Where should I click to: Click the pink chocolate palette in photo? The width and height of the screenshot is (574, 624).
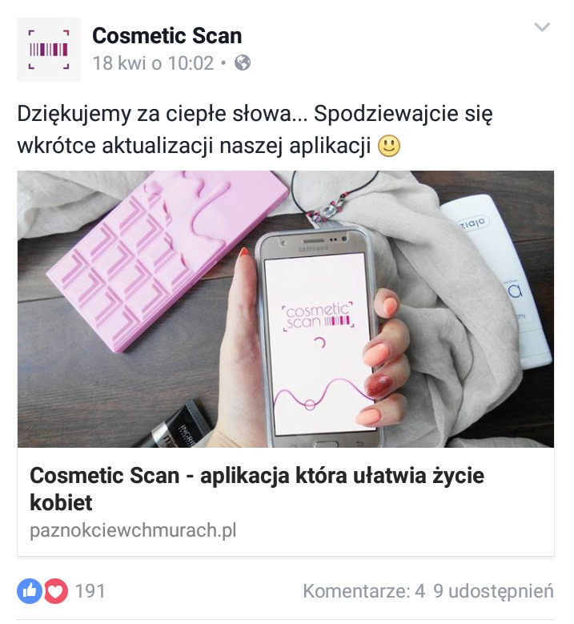pyautogui.click(x=167, y=260)
